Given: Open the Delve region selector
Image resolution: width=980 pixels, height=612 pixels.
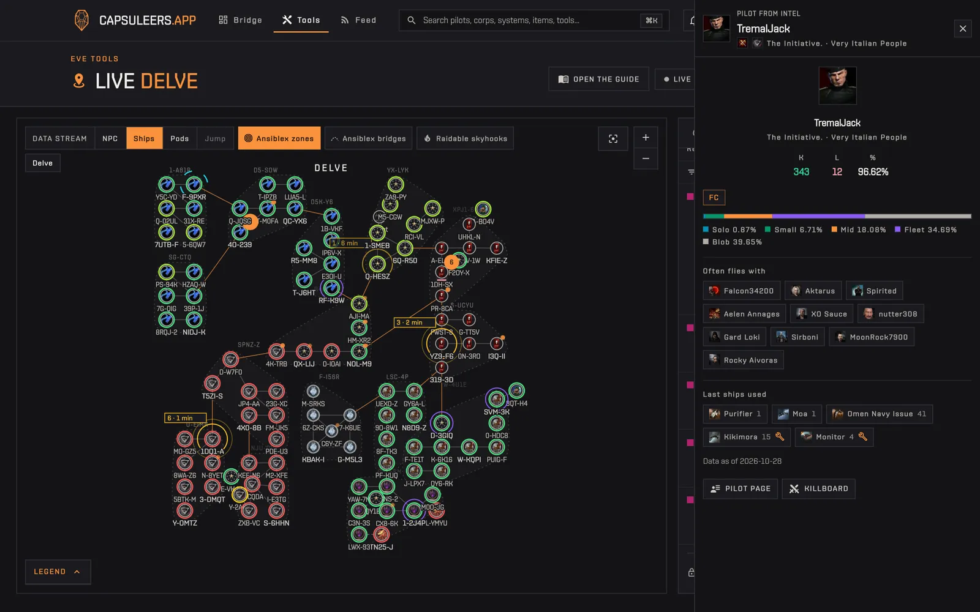Looking at the screenshot, I should click(x=43, y=163).
